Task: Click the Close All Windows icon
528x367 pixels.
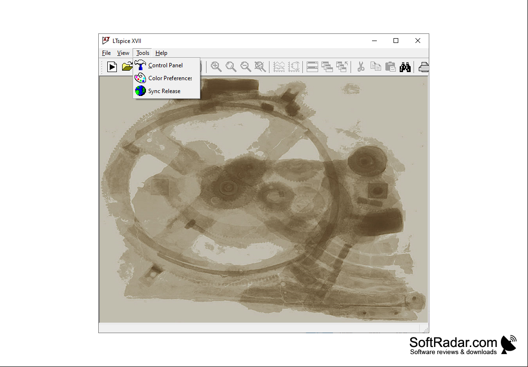Action: click(x=342, y=67)
